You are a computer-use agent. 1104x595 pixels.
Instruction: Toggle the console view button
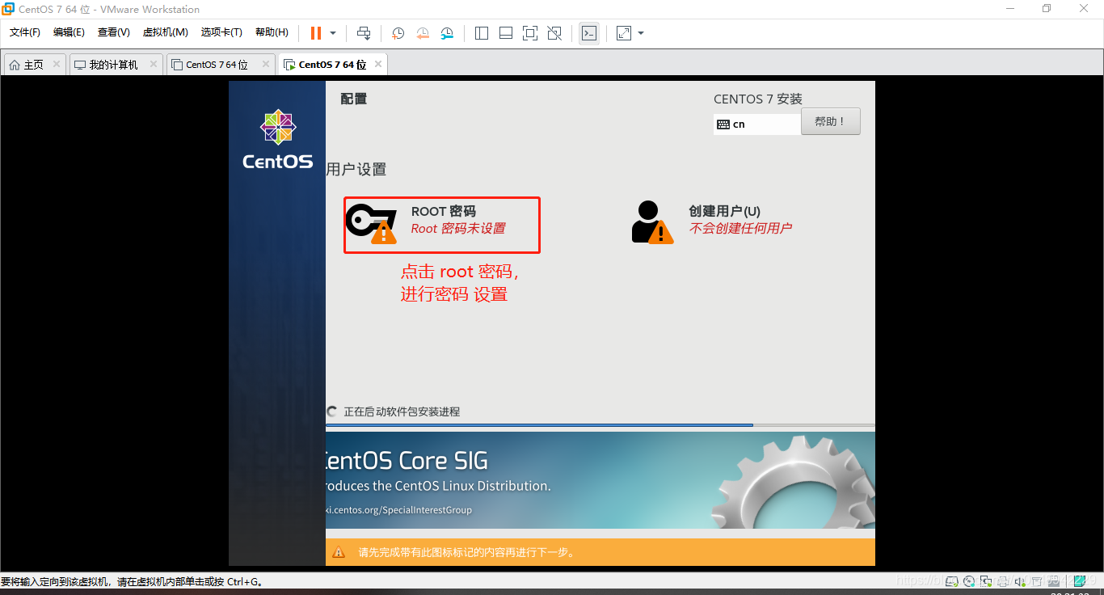click(x=589, y=33)
